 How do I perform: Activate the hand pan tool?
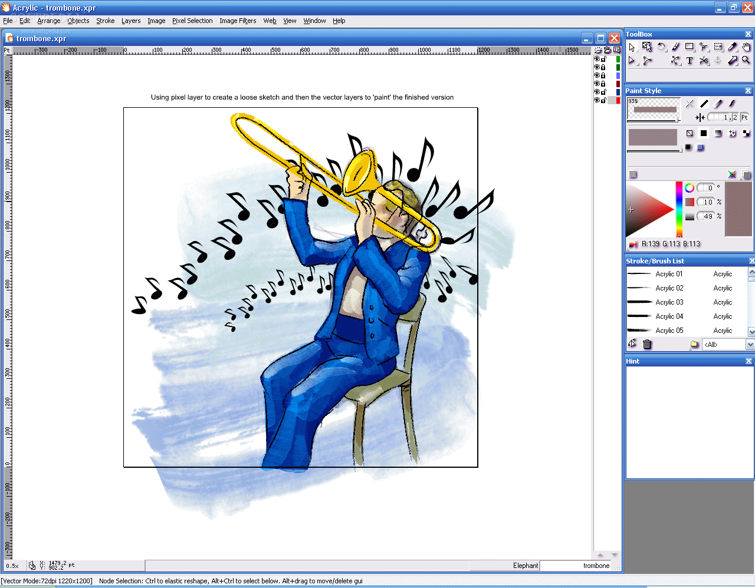click(x=747, y=47)
